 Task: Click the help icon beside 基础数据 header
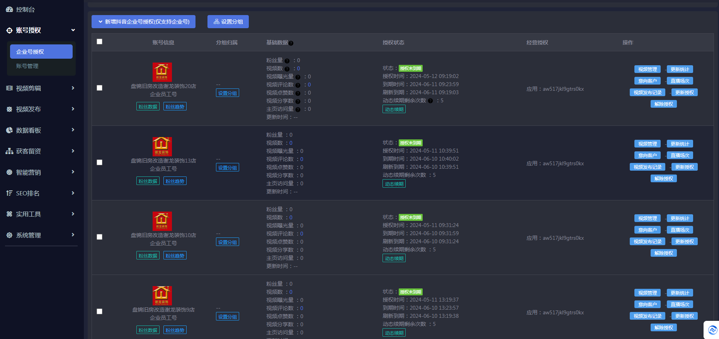coord(291,43)
